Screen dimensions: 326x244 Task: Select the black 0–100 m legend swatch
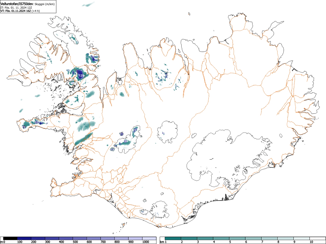pos(10,238)
